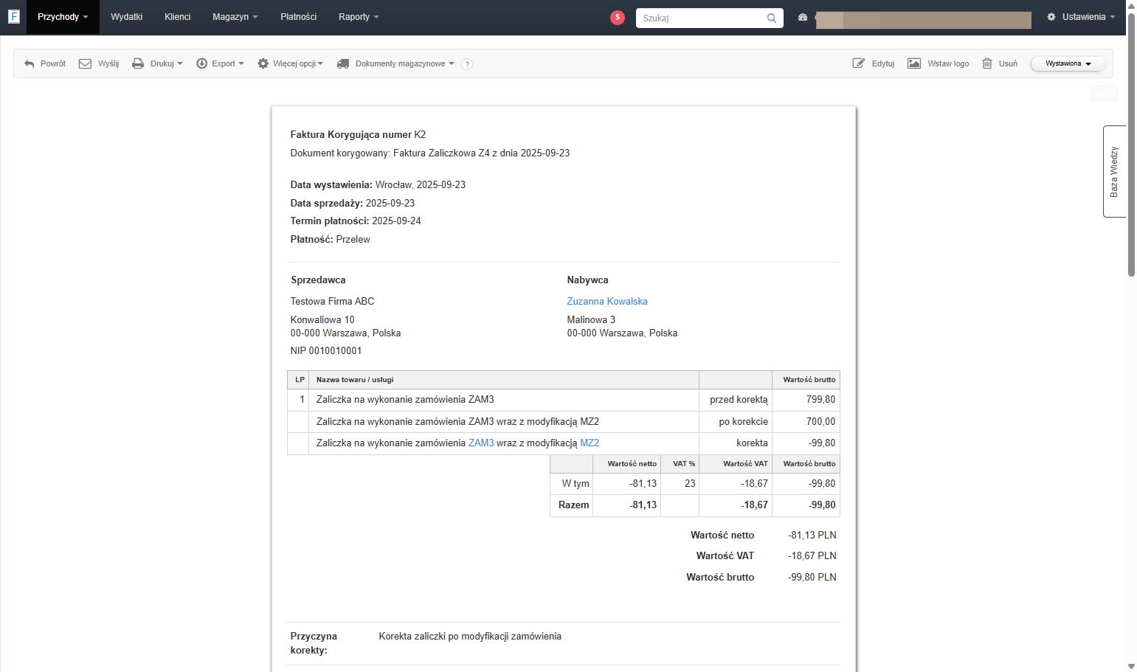Expand the Magazyn dropdown

235,17
